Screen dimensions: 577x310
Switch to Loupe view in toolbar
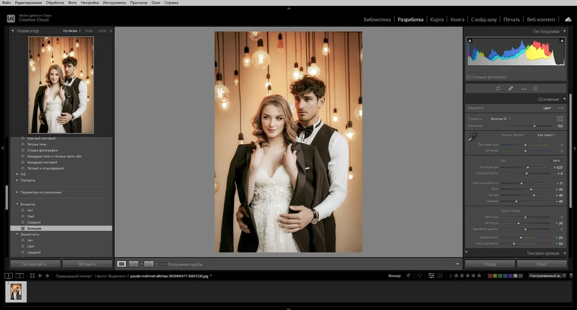coord(122,264)
